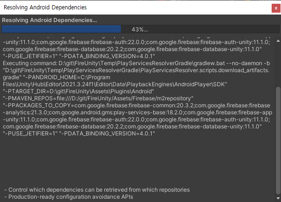Click the '-PPACKAGES_TO_COPY=com.google.firebase:firebase-common:20.3.2' line

pyautogui.click(x=136, y=105)
